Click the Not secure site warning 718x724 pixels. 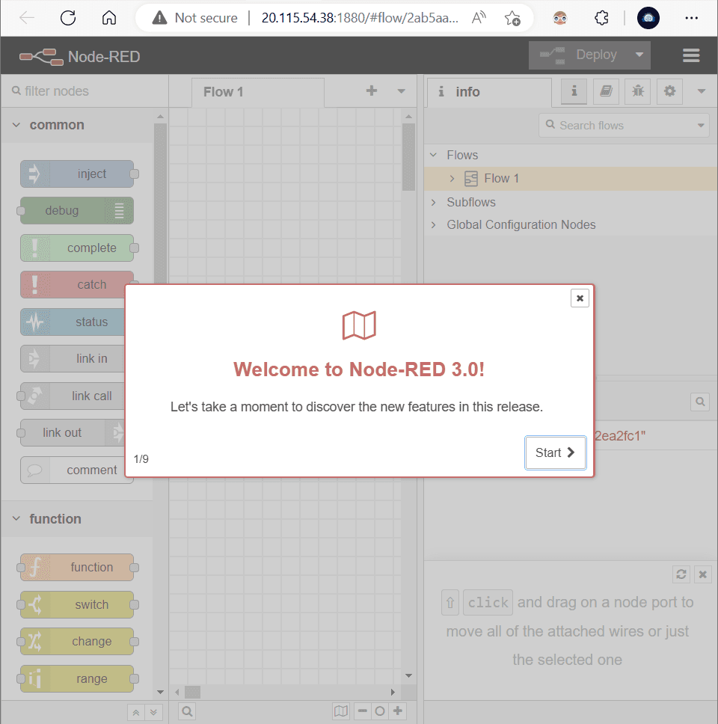(195, 18)
